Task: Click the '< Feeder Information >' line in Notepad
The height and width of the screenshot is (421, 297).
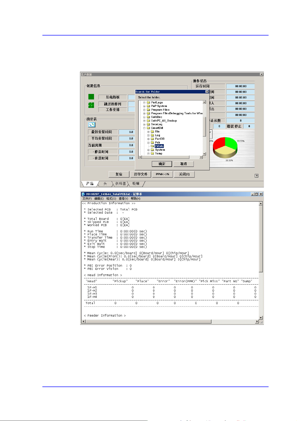Action: pos(105,316)
